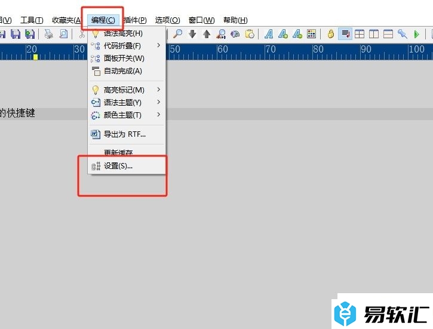
Task: Click the Find Next down arrow
Action: point(192,34)
